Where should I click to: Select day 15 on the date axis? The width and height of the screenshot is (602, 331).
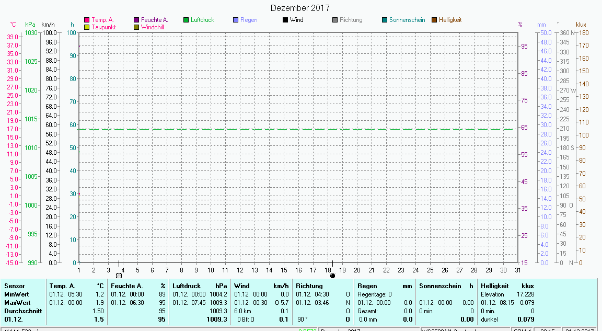[x=284, y=270]
